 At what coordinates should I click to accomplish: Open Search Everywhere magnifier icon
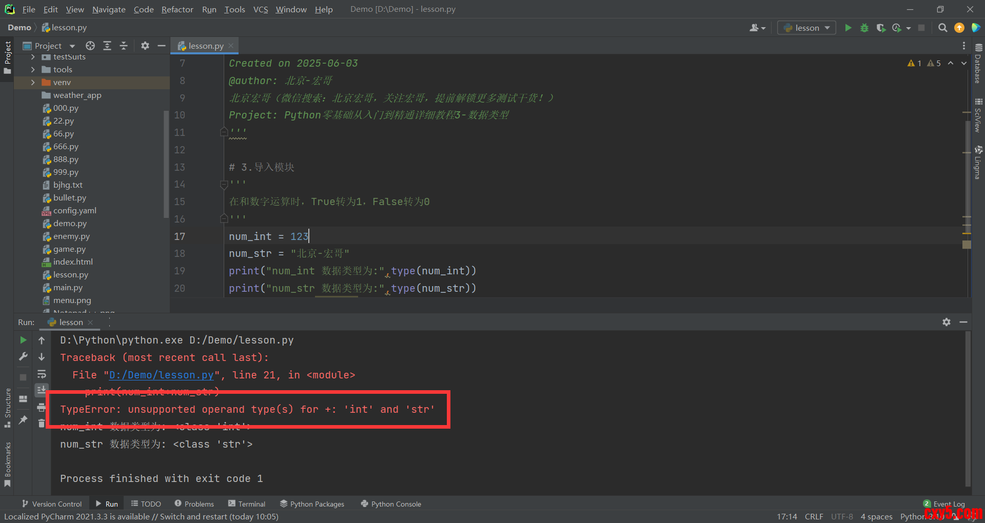[x=942, y=28]
